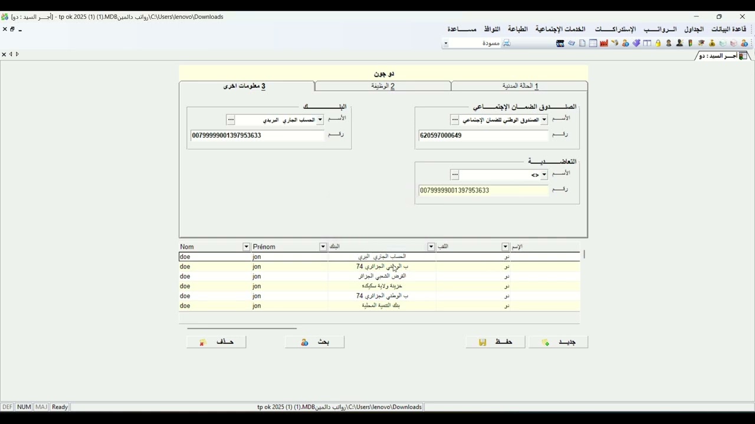Close the document tab with the X below the toolbar
This screenshot has width=755, height=424.
pyautogui.click(x=4, y=54)
